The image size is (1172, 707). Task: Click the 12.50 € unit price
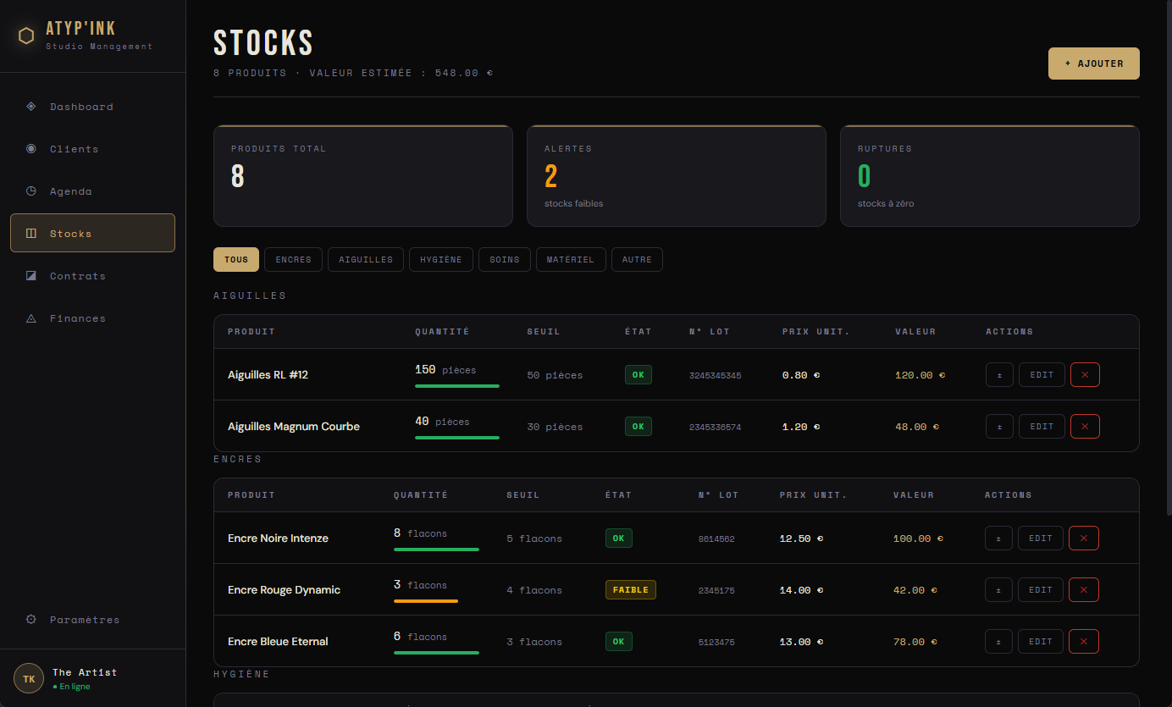pyautogui.click(x=801, y=539)
